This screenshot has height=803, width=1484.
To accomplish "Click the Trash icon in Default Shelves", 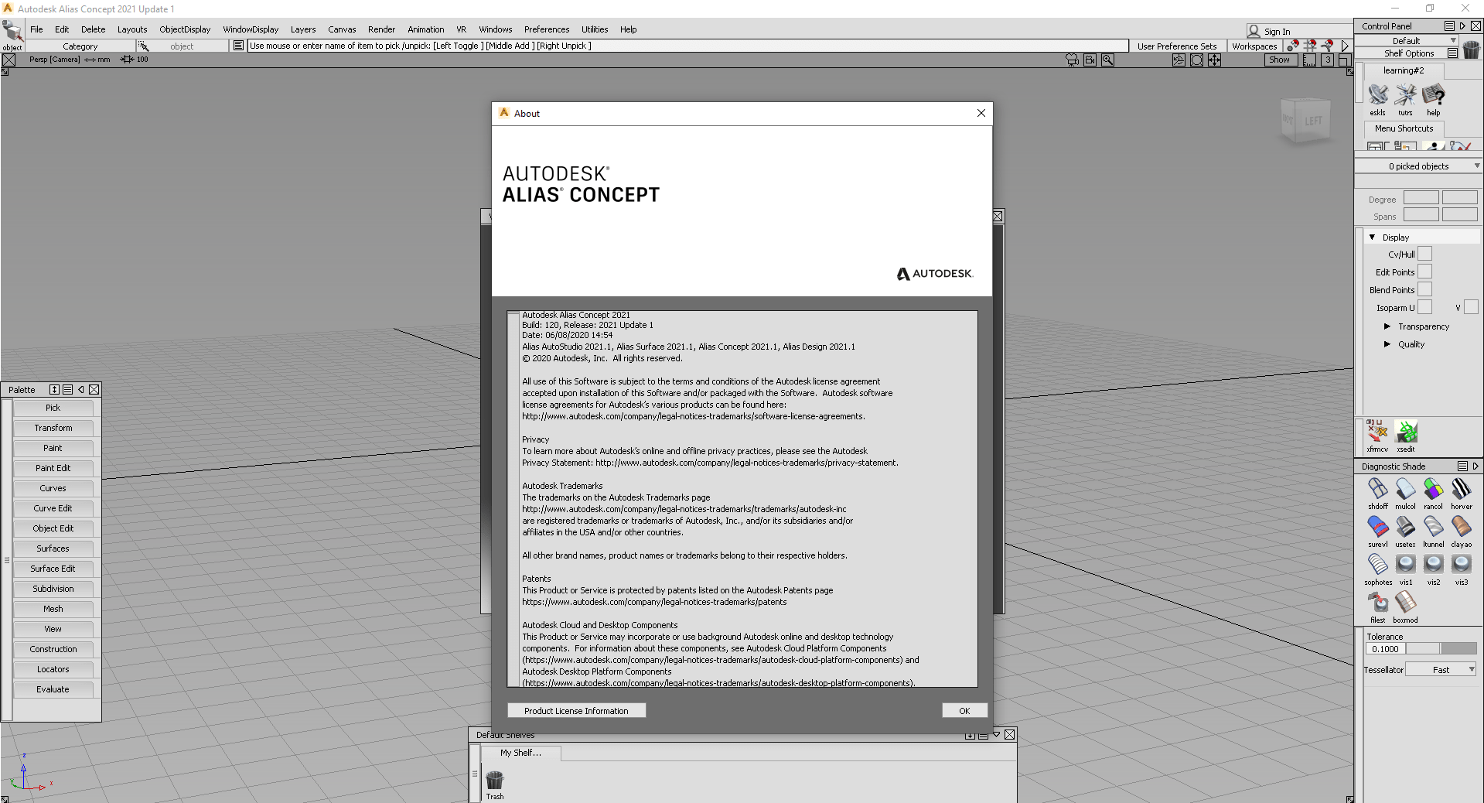I will tap(494, 780).
